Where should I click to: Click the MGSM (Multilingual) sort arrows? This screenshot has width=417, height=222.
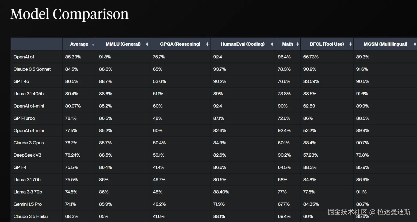tap(415, 44)
